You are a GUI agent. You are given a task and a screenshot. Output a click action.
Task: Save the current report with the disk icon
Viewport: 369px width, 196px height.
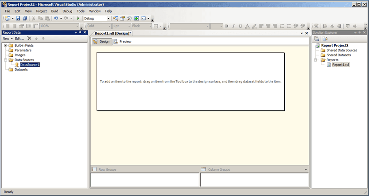point(18,18)
